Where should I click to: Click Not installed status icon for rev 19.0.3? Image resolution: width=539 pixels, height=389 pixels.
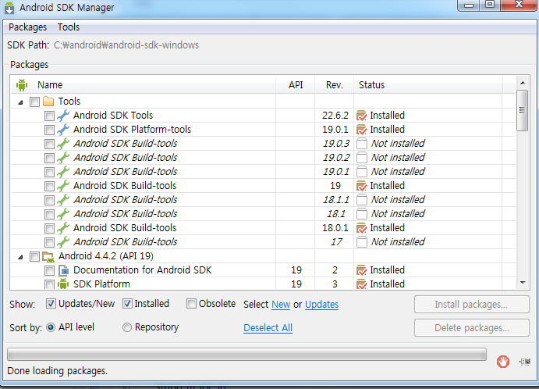(x=362, y=144)
